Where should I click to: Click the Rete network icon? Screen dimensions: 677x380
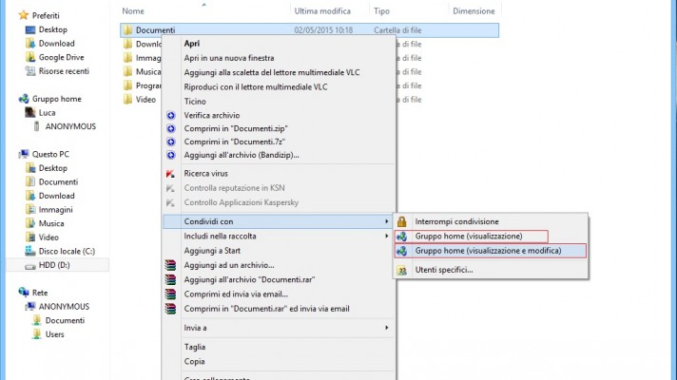(24, 293)
